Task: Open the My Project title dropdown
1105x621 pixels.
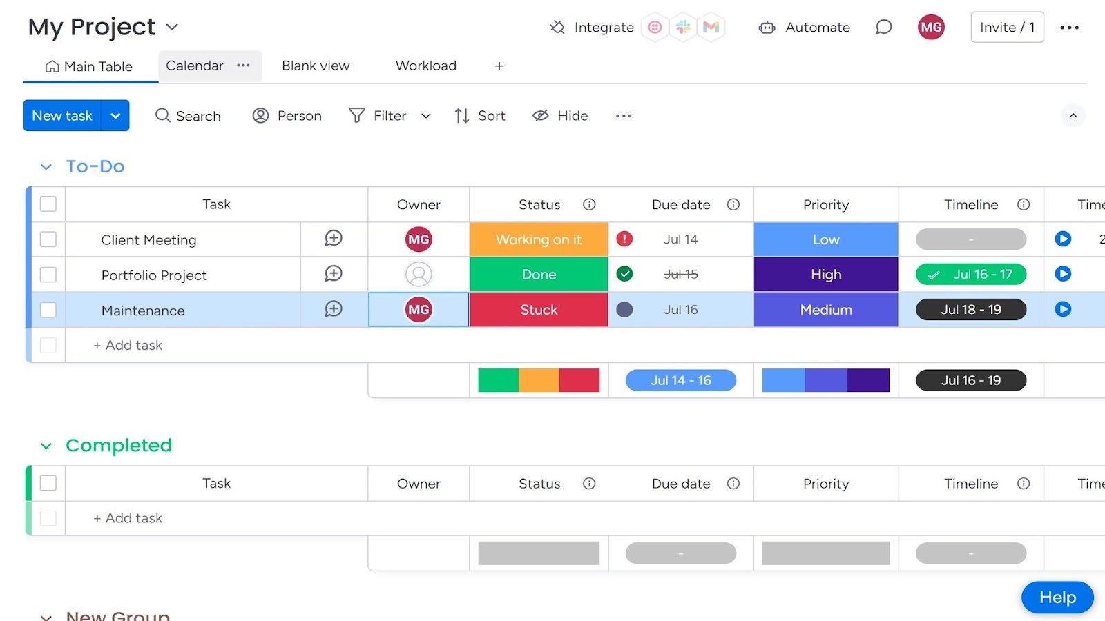Action: point(172,27)
